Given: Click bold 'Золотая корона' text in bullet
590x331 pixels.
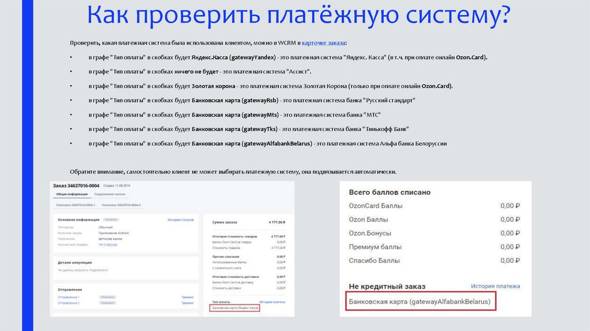Looking at the screenshot, I should [213, 86].
